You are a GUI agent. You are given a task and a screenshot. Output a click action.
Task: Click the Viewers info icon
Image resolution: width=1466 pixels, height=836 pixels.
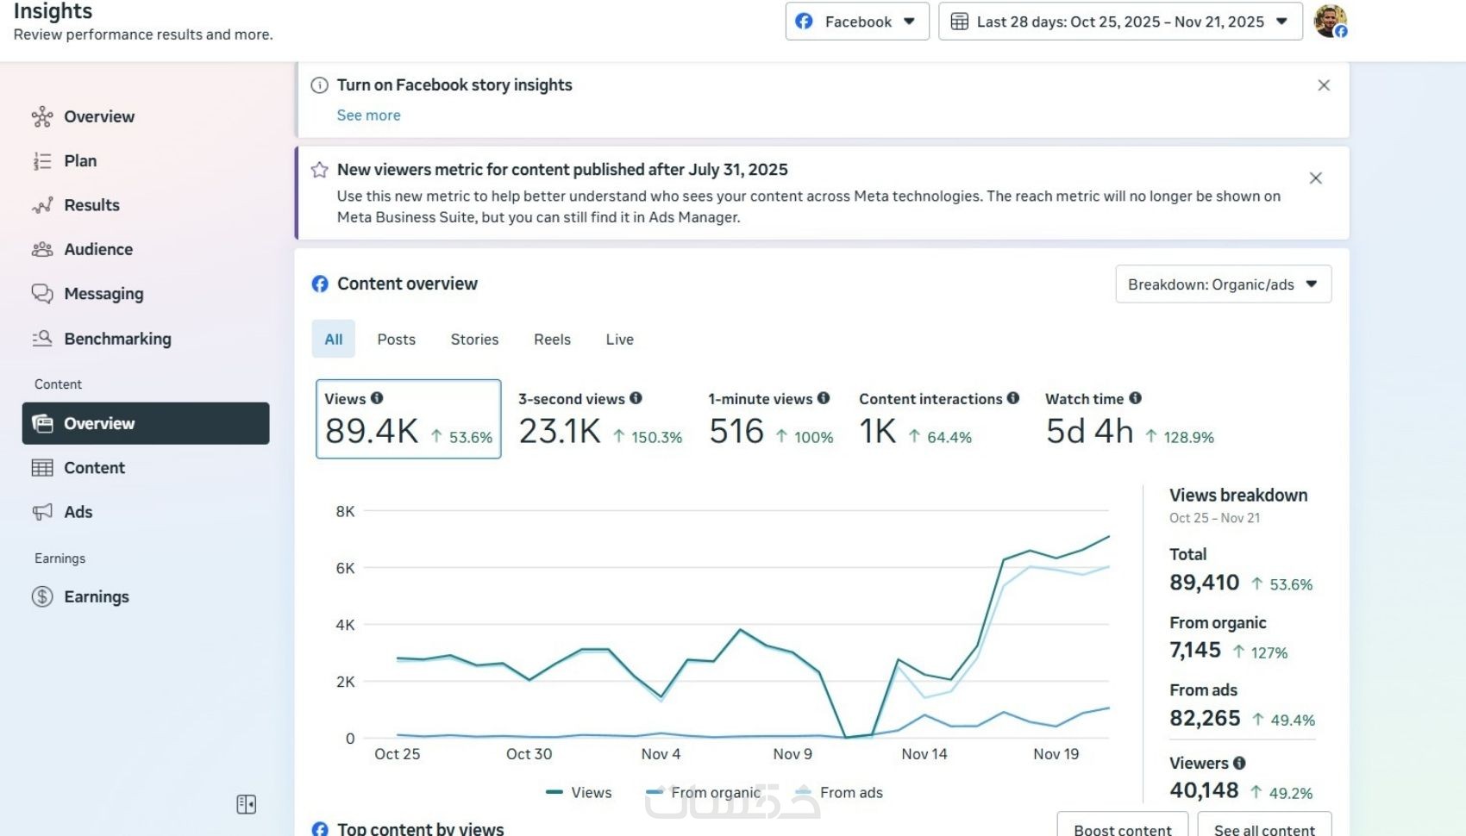coord(1239,763)
